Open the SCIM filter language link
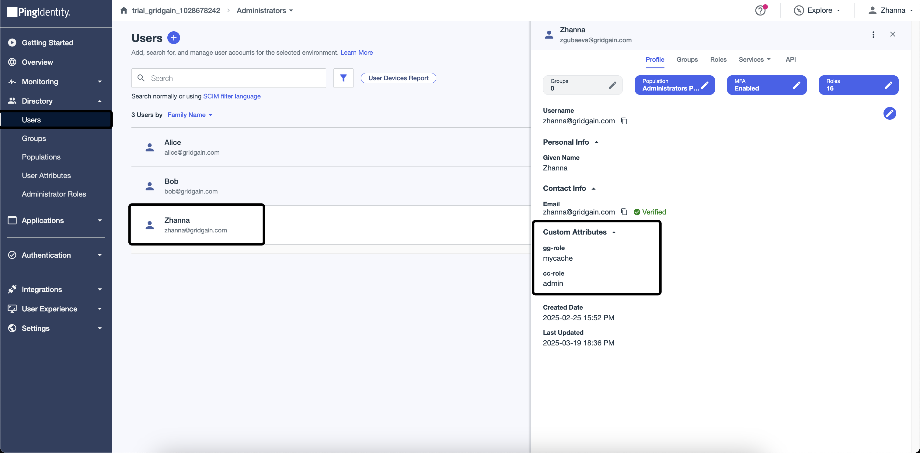The image size is (920, 453). (x=232, y=96)
